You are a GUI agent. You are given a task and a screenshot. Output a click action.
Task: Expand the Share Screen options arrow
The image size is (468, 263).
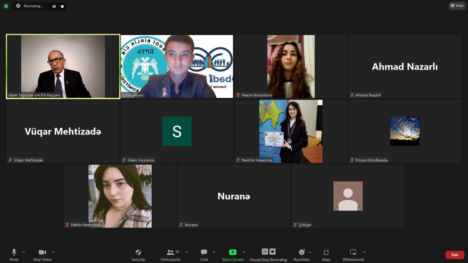click(244, 252)
